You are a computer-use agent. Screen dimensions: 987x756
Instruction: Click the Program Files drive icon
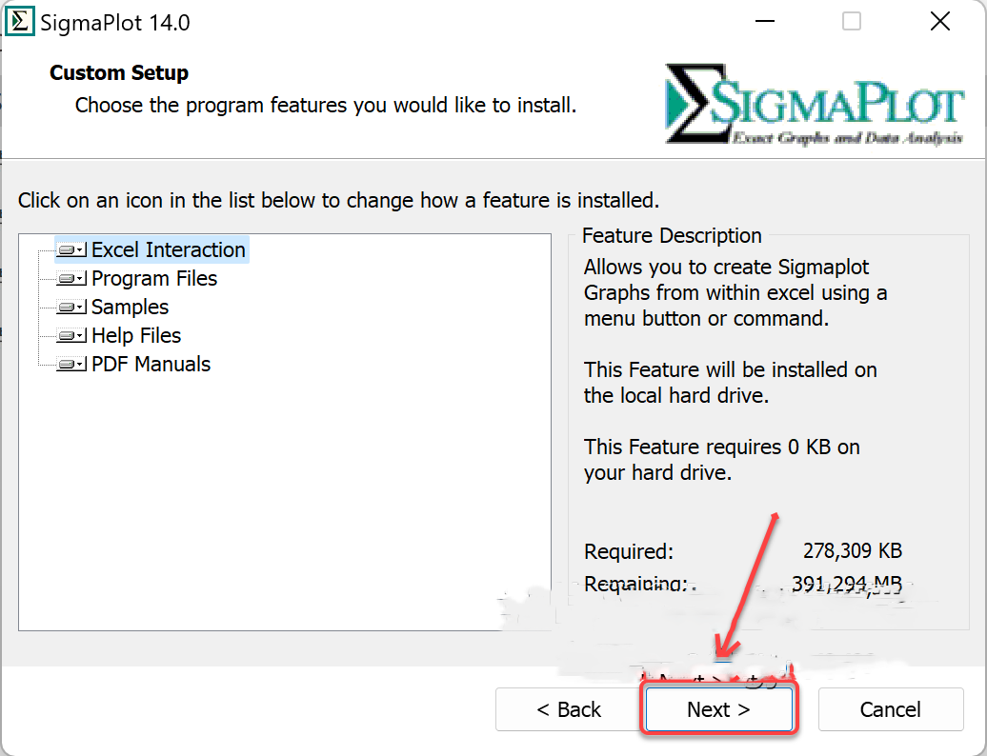(69, 279)
